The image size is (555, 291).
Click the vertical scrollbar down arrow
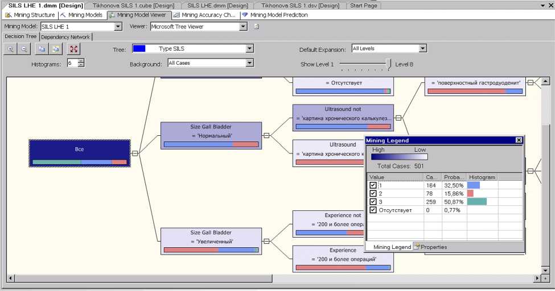pos(545,270)
